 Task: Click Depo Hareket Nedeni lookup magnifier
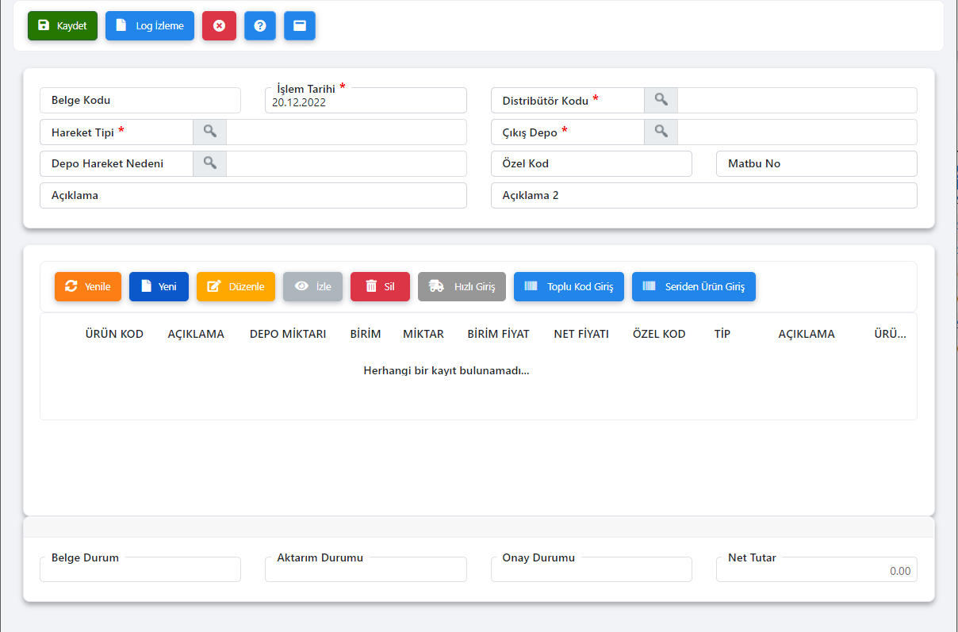(209, 164)
